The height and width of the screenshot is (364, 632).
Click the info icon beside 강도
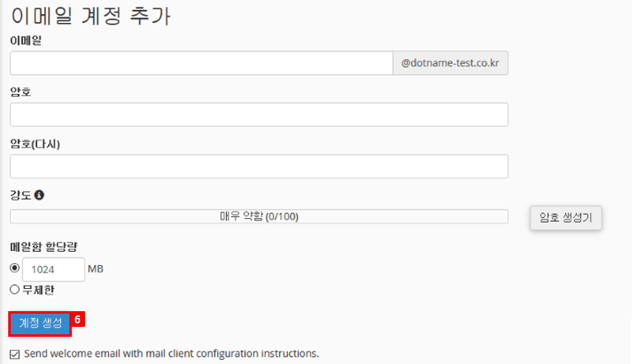tap(39, 196)
